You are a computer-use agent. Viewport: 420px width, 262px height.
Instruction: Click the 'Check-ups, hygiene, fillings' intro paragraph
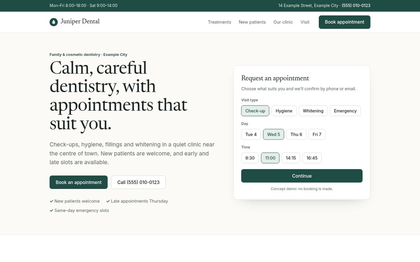(132, 153)
